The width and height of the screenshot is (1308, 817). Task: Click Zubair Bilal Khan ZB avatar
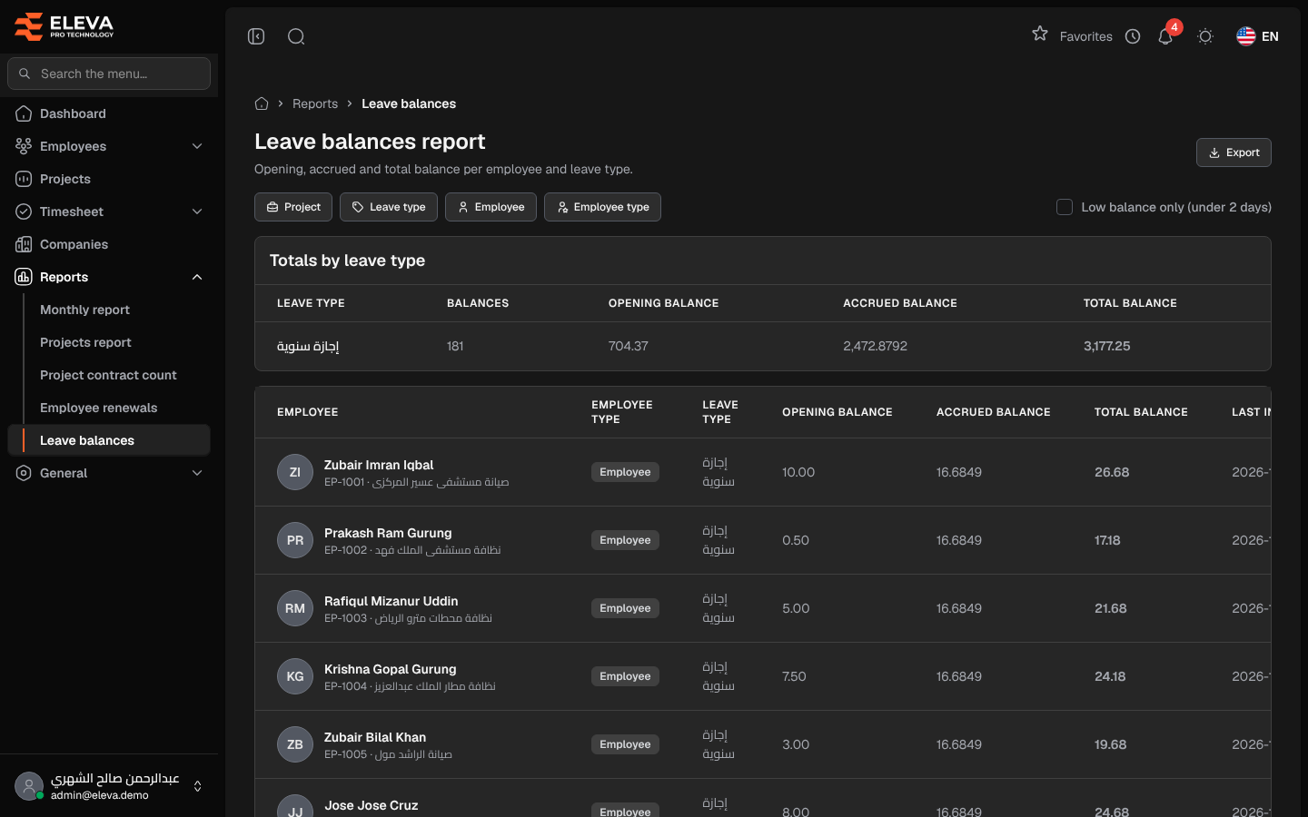295,744
